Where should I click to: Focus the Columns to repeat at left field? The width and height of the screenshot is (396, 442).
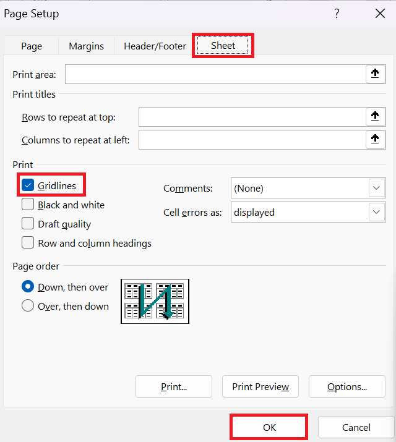(252, 140)
